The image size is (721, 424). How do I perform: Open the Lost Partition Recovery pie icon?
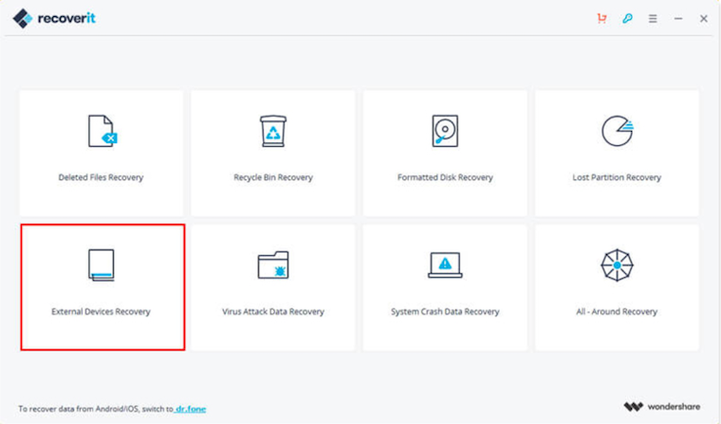617,132
